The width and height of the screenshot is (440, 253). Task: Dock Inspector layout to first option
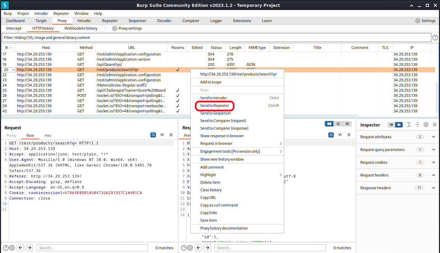[391, 125]
